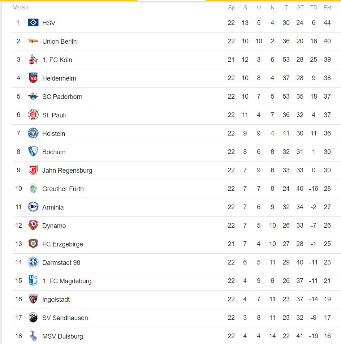Click the Pkt column header
The width and height of the screenshot is (341, 344).
pyautogui.click(x=327, y=8)
